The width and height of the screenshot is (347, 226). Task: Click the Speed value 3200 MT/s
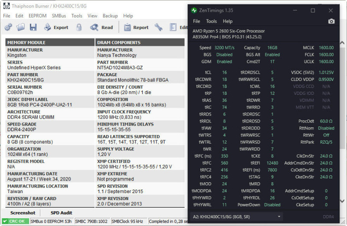click(224, 48)
